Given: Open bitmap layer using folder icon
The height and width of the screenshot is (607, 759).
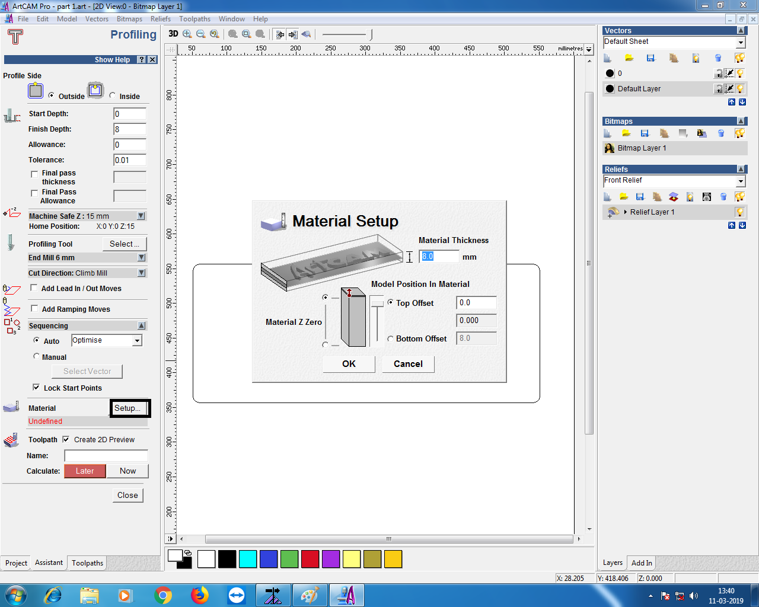Looking at the screenshot, I should click(x=626, y=133).
